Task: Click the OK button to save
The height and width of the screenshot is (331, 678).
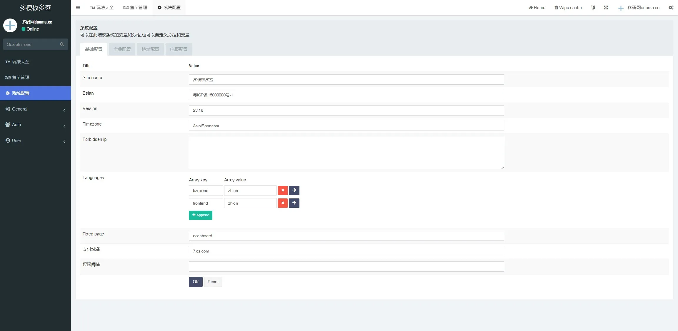Action: (196, 282)
